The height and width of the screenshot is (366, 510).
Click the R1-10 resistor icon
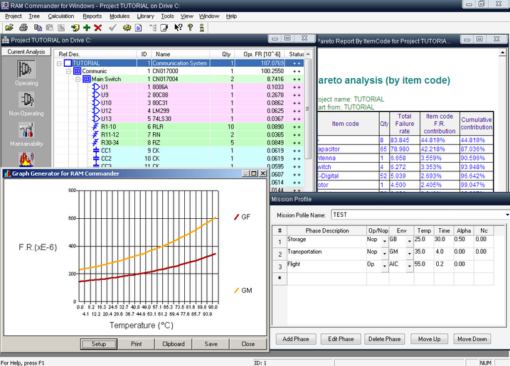[x=95, y=127]
